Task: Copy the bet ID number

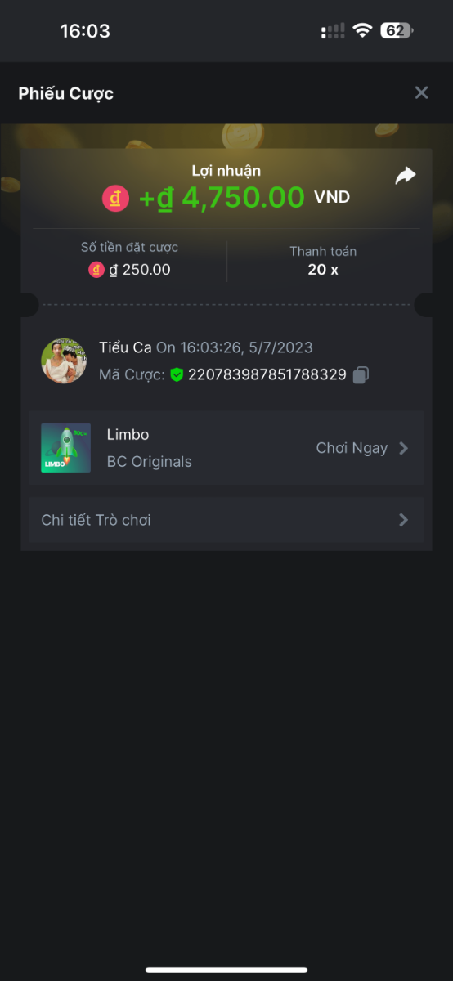Action: pyautogui.click(x=361, y=374)
